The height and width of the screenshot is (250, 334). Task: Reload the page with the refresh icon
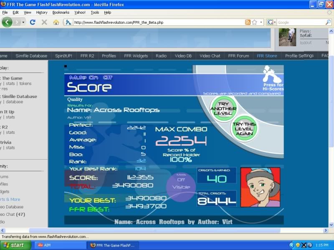[x=33, y=22]
